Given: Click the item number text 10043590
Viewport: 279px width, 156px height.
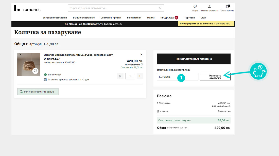Looking at the screenshot, I should pyautogui.click(x=70, y=62).
